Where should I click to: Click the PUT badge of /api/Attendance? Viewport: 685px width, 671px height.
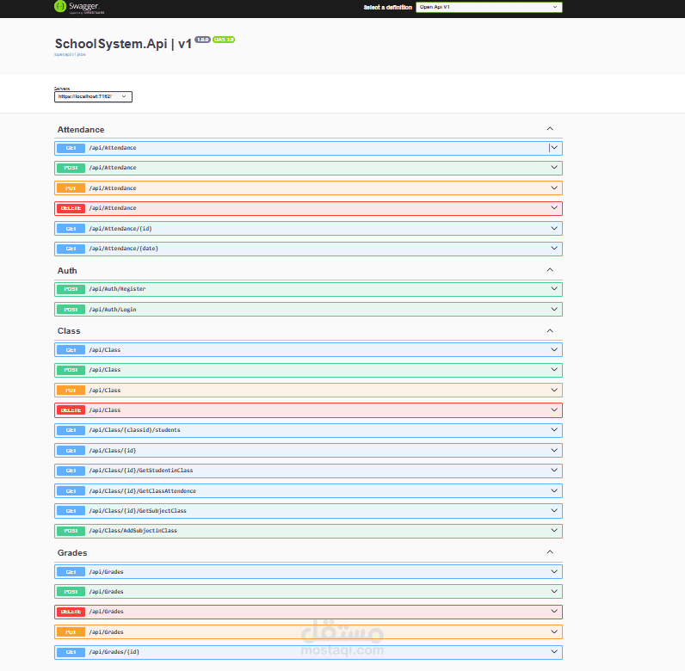(71, 188)
